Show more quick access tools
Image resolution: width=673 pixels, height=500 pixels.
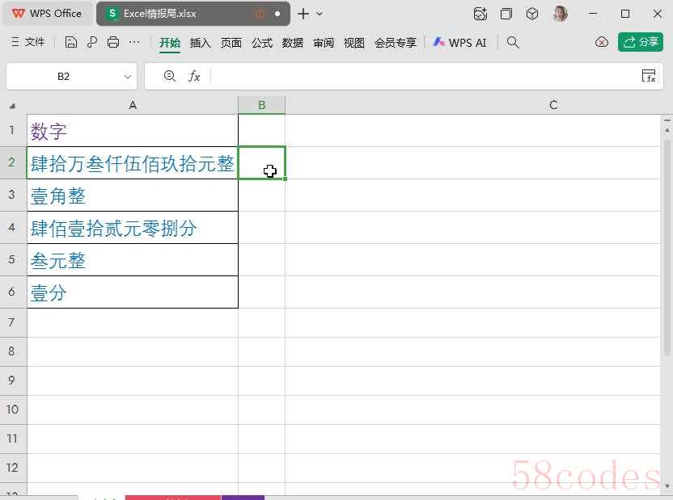(x=134, y=42)
